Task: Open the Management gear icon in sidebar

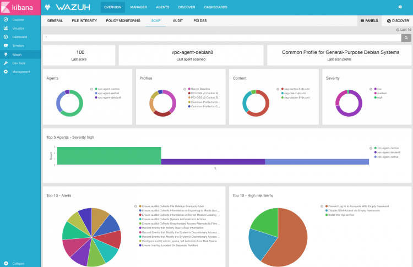Action: [x=6, y=72]
